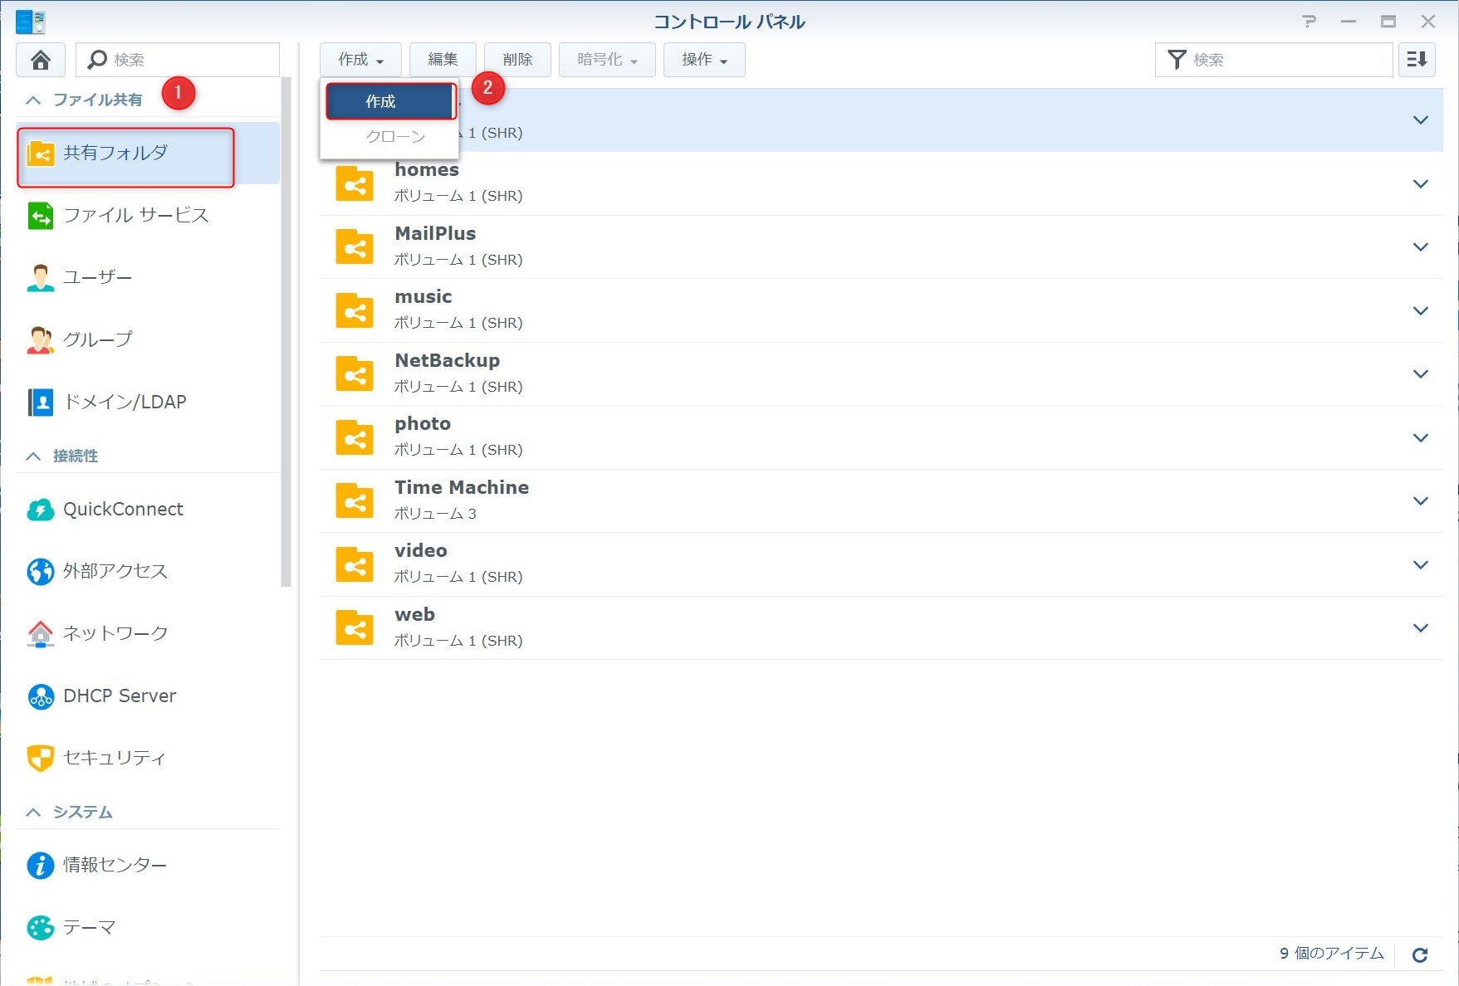This screenshot has height=986, width=1459.
Task: Click the refresh icon at bottom right
Action: [1420, 954]
